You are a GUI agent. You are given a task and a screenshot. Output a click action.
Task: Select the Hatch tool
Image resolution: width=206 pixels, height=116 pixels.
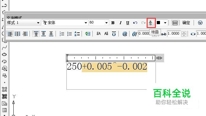pos(4,89)
